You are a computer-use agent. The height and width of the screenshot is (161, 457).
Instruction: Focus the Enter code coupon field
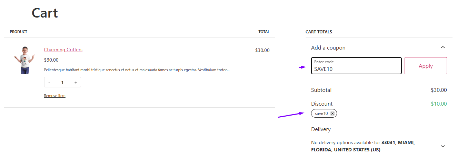(x=356, y=66)
